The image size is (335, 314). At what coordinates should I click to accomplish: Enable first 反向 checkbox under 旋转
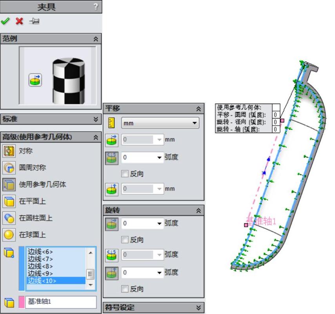pos(125,239)
